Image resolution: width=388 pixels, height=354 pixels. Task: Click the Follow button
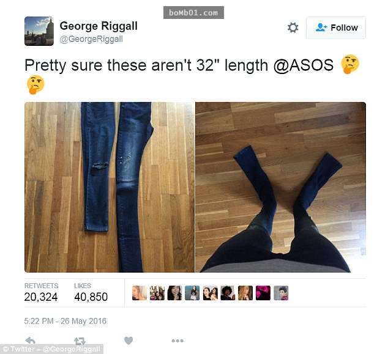pos(336,28)
